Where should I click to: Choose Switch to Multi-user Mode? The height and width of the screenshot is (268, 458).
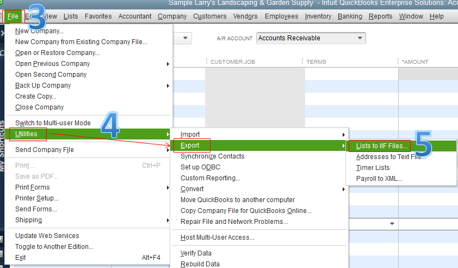tap(53, 123)
